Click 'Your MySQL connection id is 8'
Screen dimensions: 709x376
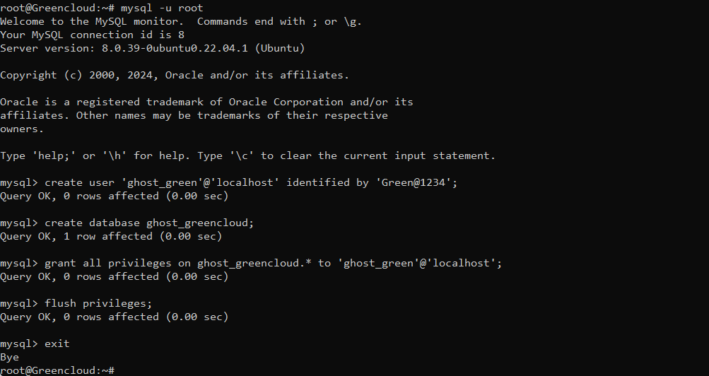click(92, 35)
